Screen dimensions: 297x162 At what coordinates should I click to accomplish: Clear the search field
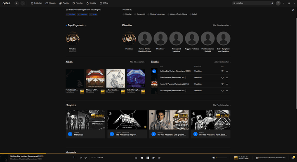coord(272,3)
